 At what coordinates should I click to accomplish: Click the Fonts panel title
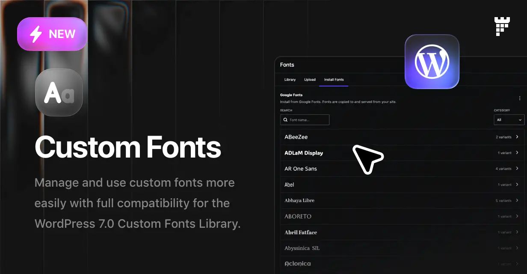287,65
